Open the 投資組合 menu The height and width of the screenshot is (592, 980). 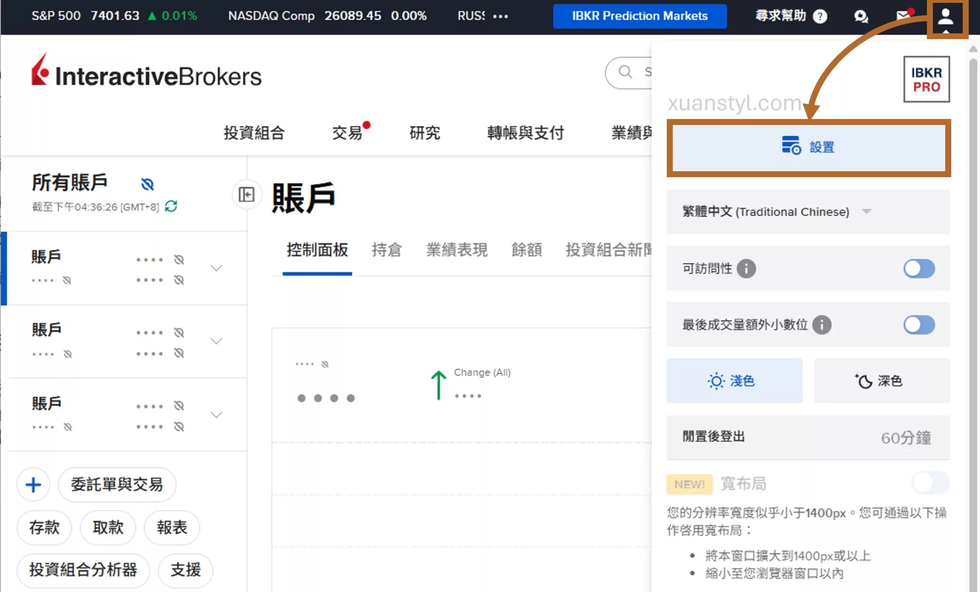[x=254, y=133]
